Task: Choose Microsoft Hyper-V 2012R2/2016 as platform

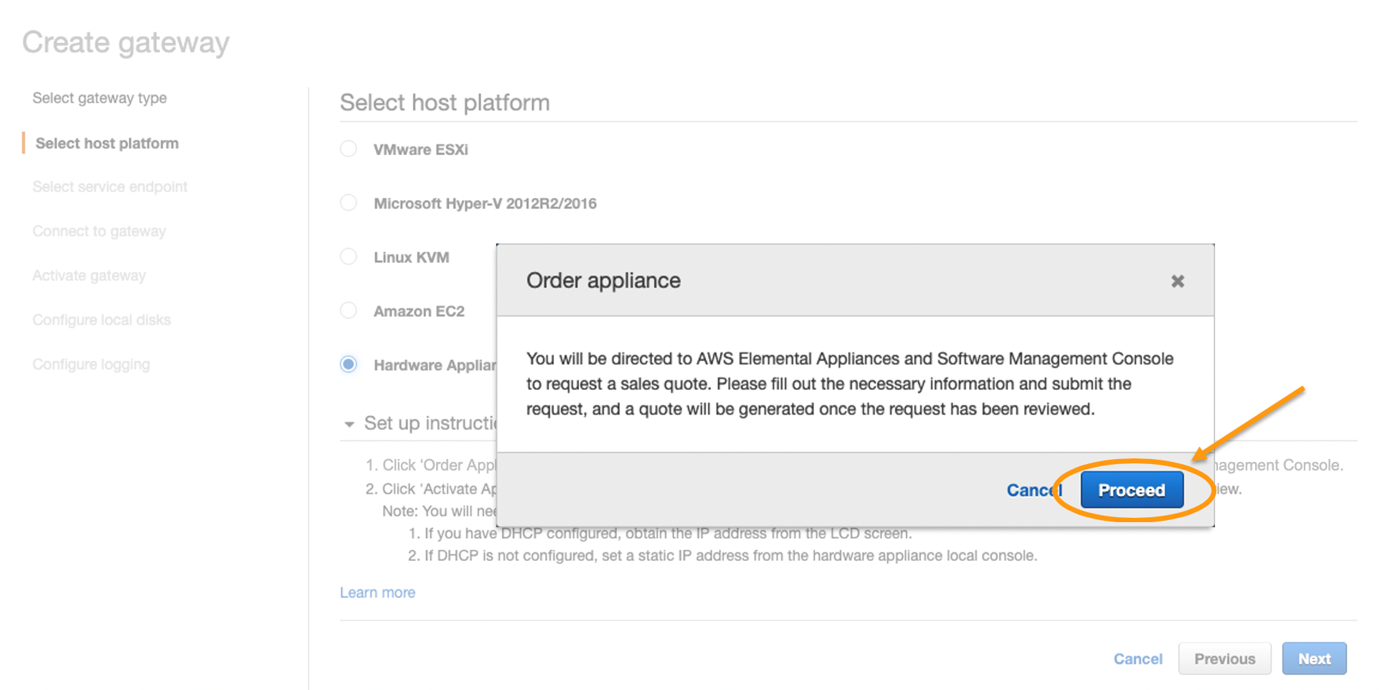Action: click(x=348, y=202)
